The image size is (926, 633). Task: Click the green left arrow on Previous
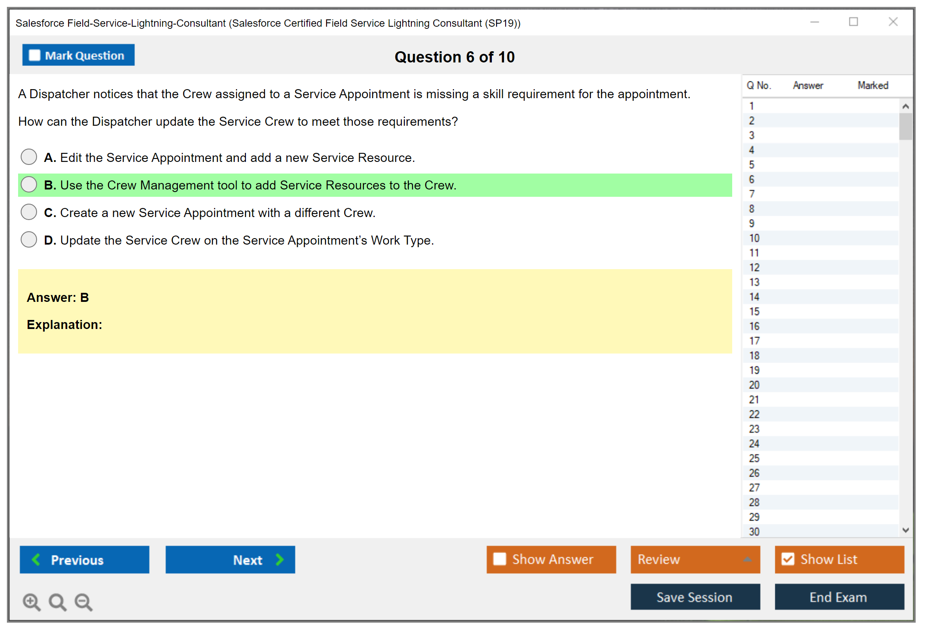tap(36, 559)
